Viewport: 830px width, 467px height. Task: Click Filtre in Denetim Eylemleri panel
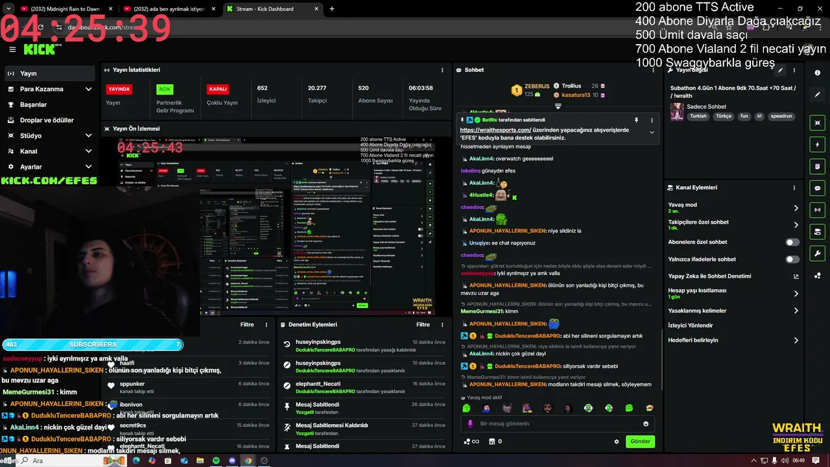(x=423, y=325)
